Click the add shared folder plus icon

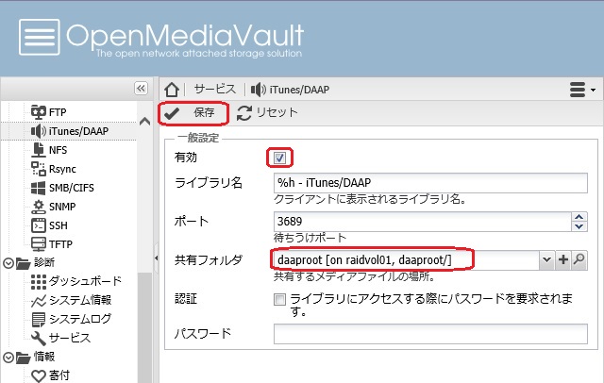point(563,259)
